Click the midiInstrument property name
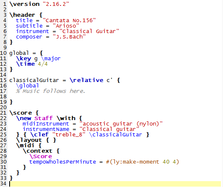The height and width of the screenshot is (187, 223). click(x=46, y=124)
